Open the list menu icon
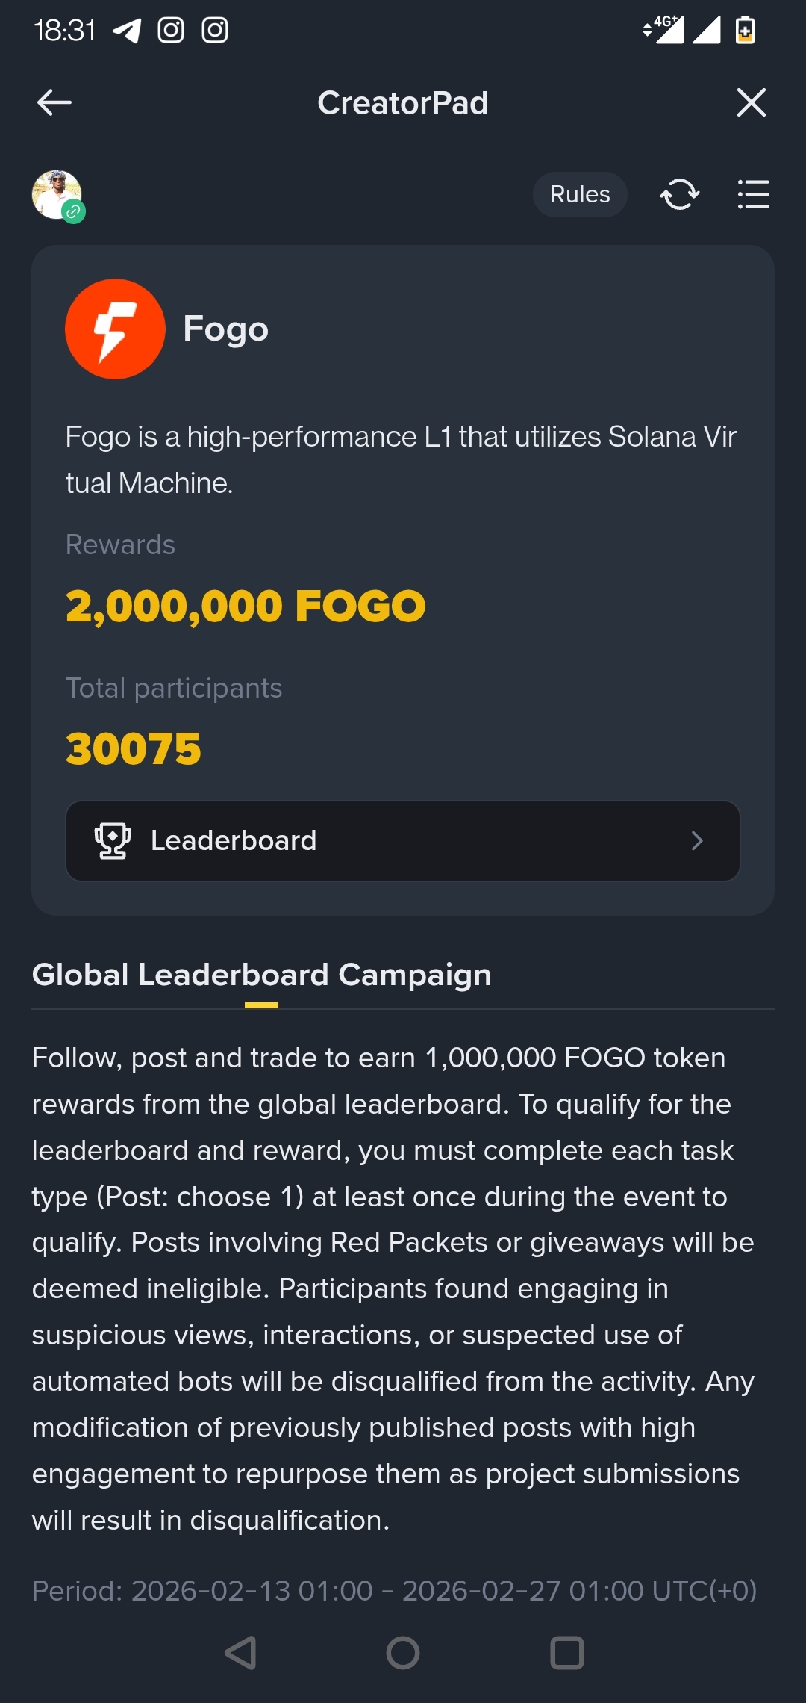Viewport: 806px width, 1703px height. (753, 194)
